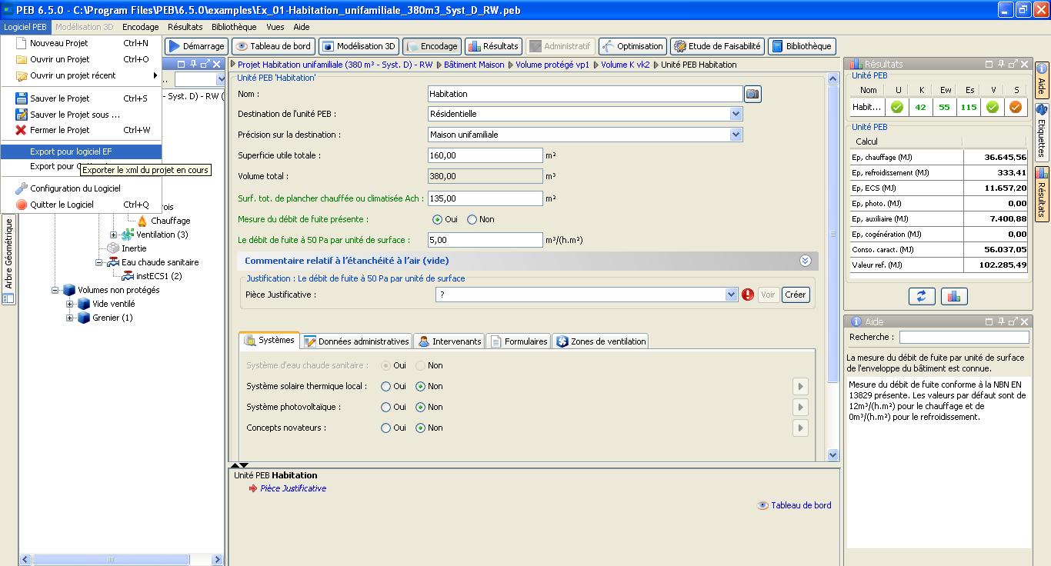Click the Créer button

click(796, 295)
